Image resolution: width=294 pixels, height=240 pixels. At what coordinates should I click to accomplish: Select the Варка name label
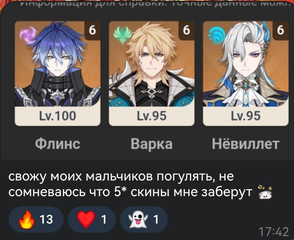pyautogui.click(x=151, y=144)
